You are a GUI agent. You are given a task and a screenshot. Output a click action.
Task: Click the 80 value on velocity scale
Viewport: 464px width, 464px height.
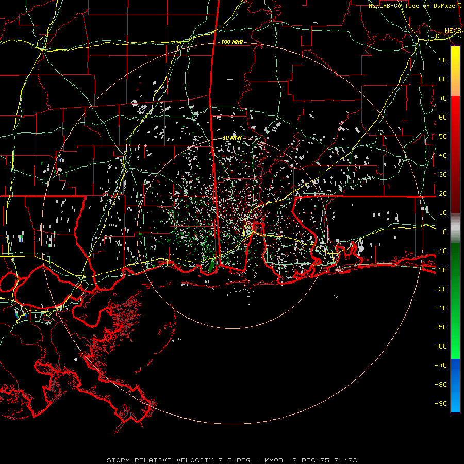443,79
